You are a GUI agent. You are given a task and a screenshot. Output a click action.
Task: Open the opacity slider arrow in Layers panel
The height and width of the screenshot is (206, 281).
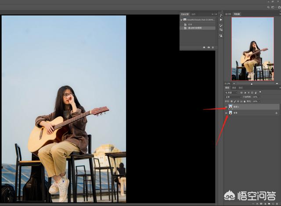(x=259, y=97)
